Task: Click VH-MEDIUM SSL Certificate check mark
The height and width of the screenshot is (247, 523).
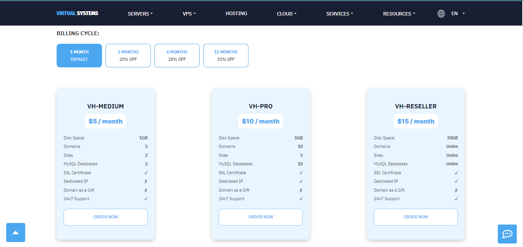Action: [146, 173]
